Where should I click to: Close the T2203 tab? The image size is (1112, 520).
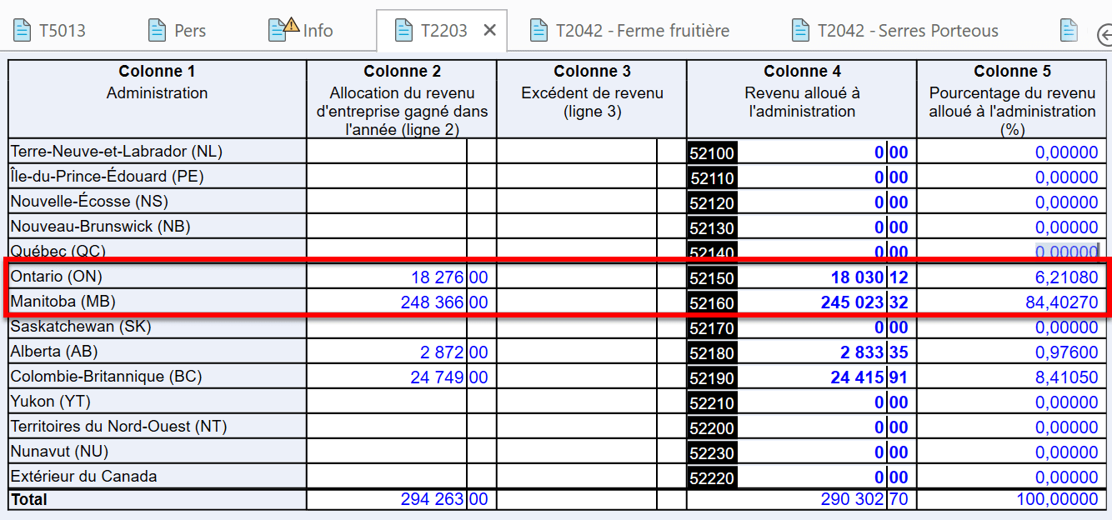(x=490, y=31)
